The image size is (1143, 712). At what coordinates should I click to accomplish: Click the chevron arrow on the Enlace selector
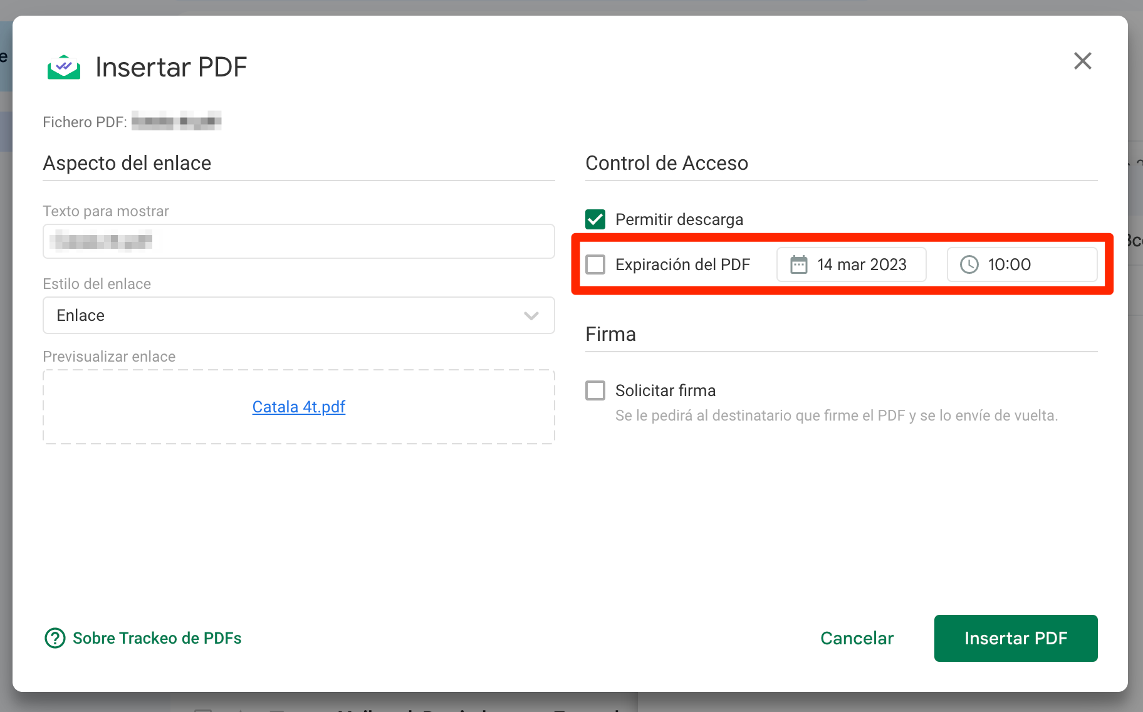click(531, 315)
